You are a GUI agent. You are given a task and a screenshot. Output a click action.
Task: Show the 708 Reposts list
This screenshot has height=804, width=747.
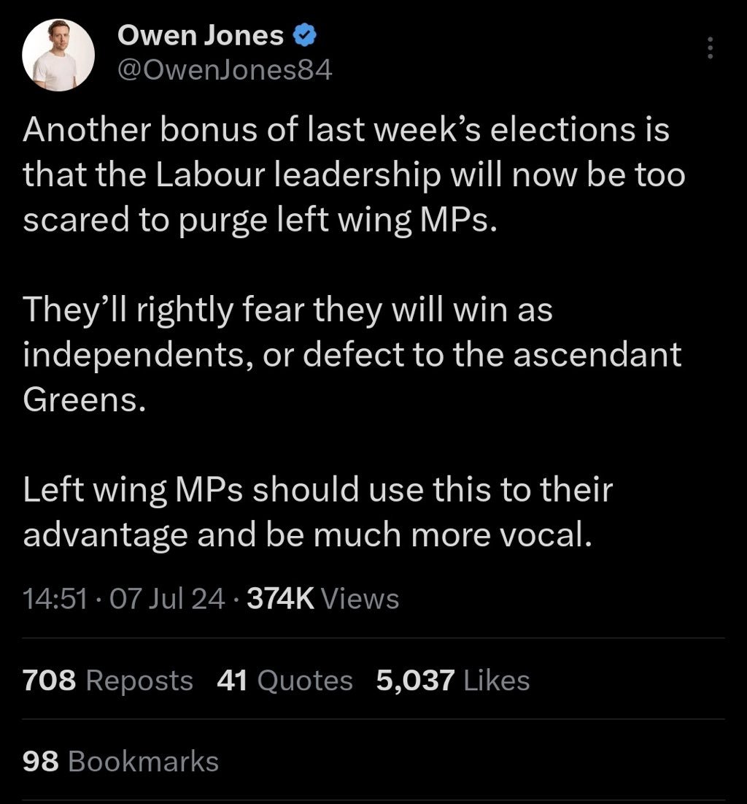[x=108, y=681]
